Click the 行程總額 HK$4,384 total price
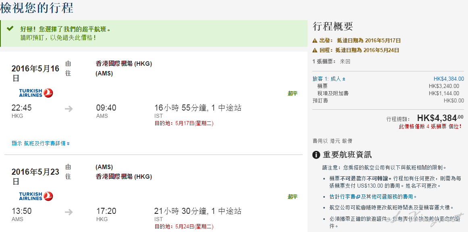 (x=440, y=118)
